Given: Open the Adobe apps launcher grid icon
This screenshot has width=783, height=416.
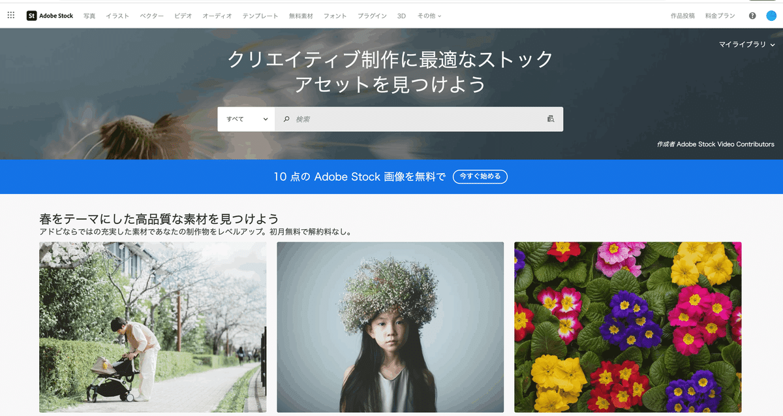Looking at the screenshot, I should click(x=10, y=15).
